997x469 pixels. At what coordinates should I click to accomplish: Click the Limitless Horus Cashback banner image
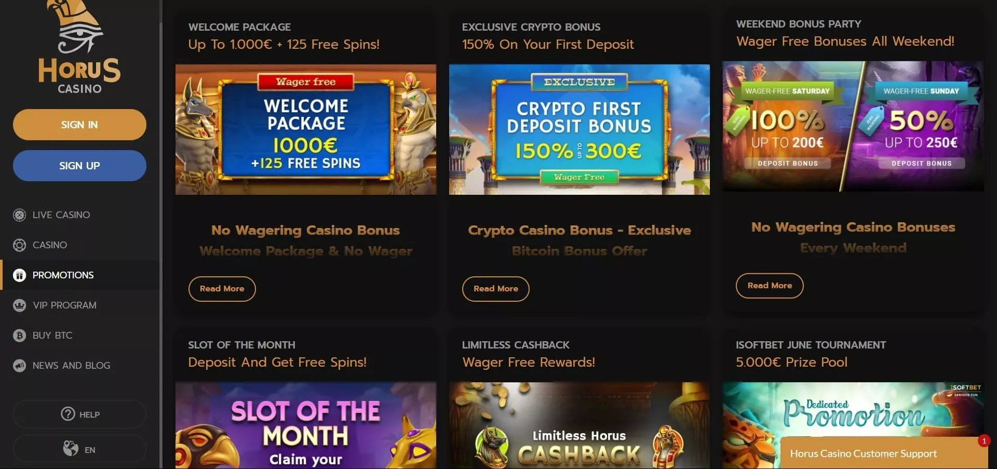[x=579, y=426]
